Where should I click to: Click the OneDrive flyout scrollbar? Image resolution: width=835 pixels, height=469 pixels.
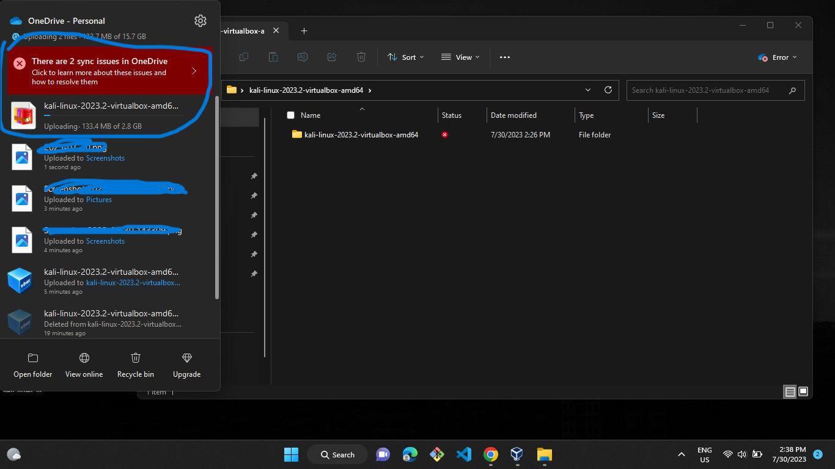(x=216, y=197)
